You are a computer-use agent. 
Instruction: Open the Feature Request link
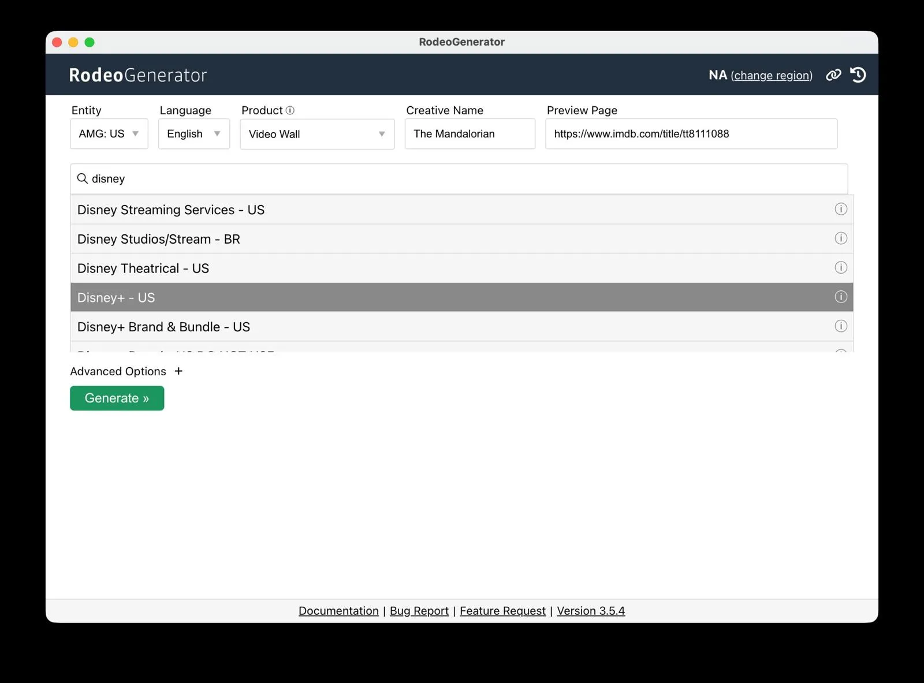502,611
